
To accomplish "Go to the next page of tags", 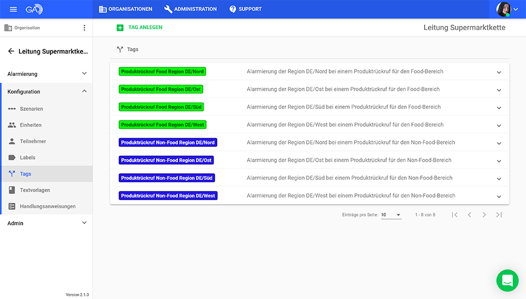I will click(484, 215).
